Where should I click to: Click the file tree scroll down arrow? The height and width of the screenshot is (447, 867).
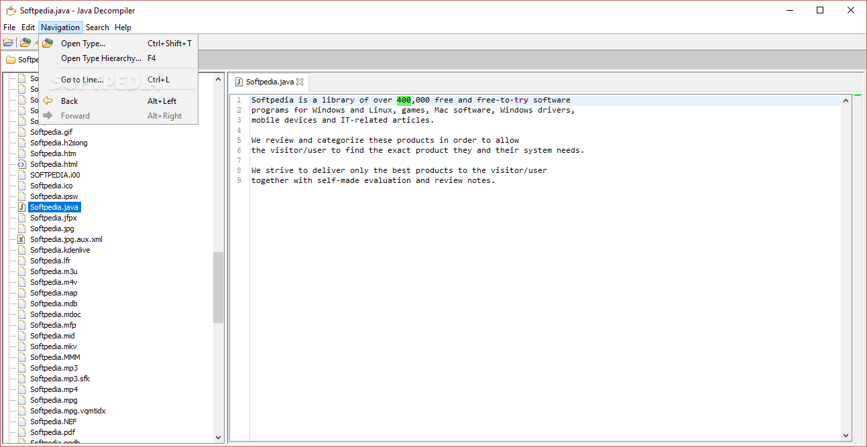pos(219,437)
